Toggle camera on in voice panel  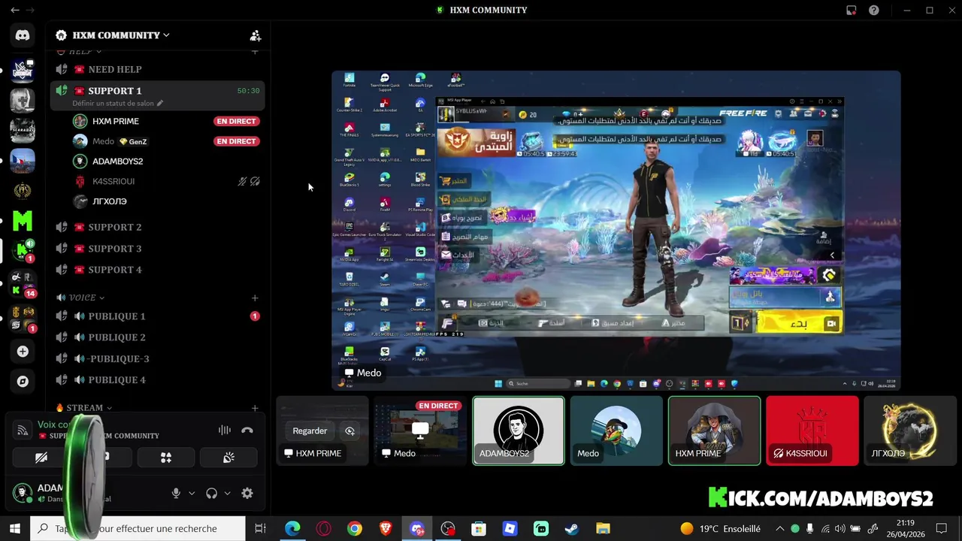coord(41,458)
